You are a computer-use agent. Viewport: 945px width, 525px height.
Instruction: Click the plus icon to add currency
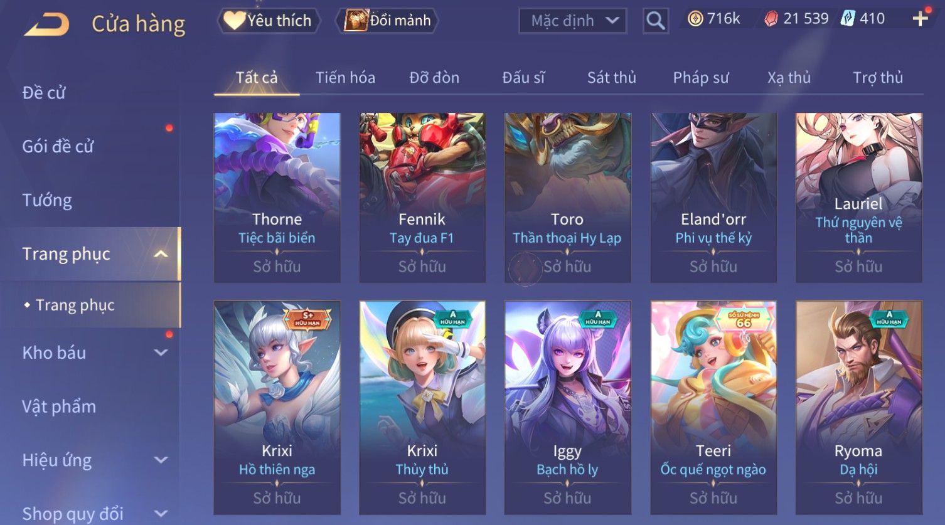coord(920,19)
